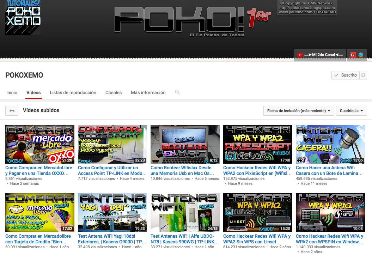The width and height of the screenshot is (372, 261).
Task: Play the Hackear WPA Linset thumbnail
Action: [x=258, y=213]
